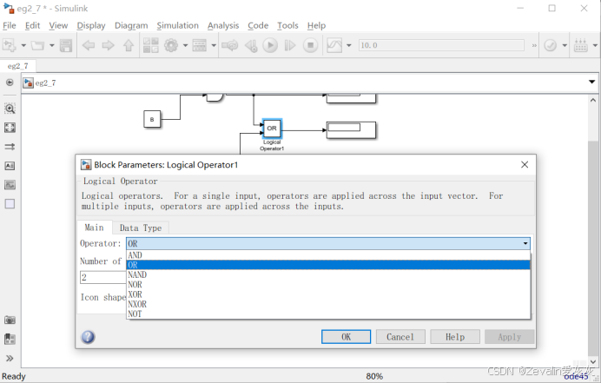The width and height of the screenshot is (601, 383).
Task: Click Hide/Show Explorer Bar icon
Action: [10, 83]
